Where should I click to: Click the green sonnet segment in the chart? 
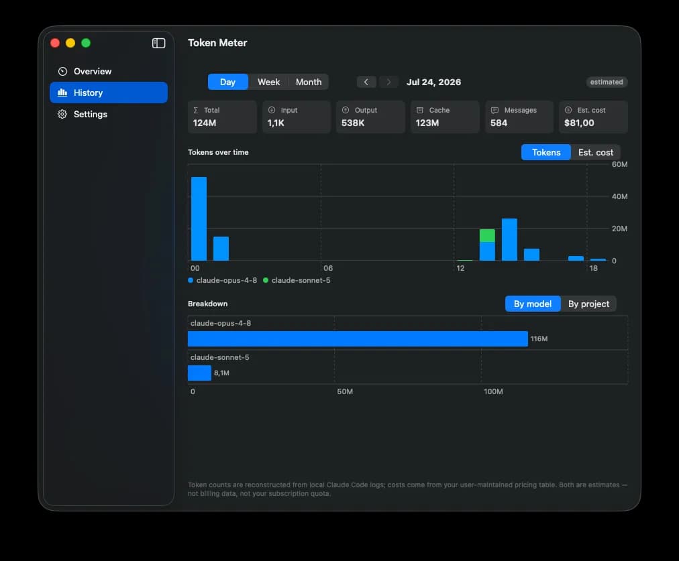(487, 236)
